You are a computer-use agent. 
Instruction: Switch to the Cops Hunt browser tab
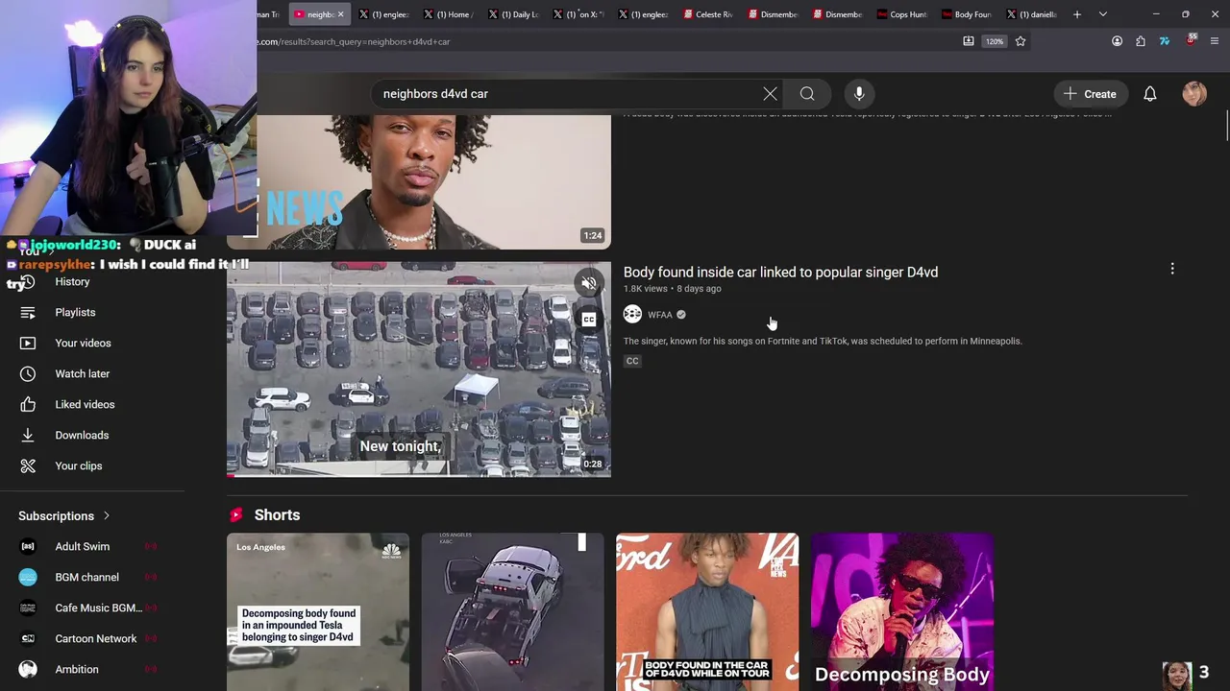pyautogui.click(x=903, y=14)
